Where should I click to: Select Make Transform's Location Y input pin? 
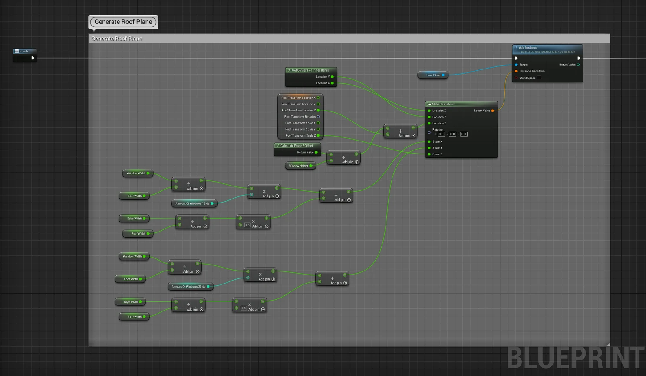coord(429,117)
